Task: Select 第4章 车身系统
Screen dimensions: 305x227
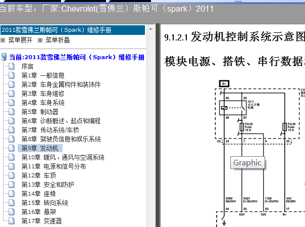Action: 43,103
